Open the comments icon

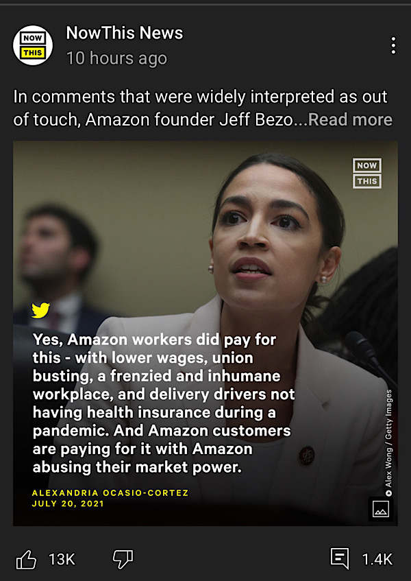340,559
